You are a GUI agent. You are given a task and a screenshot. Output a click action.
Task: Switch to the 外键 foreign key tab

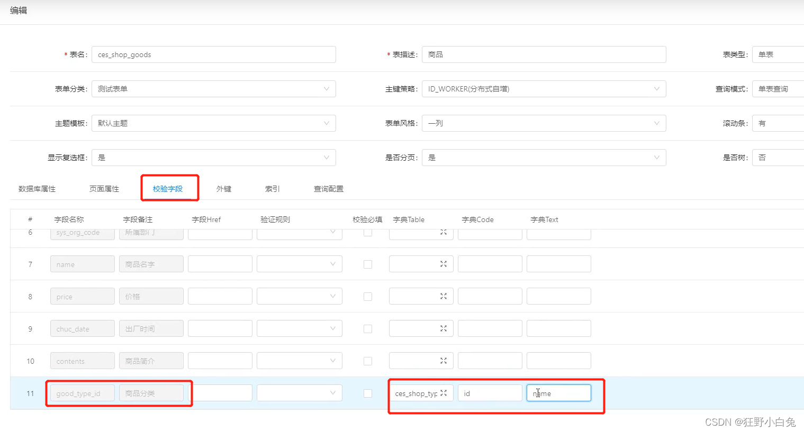click(224, 188)
